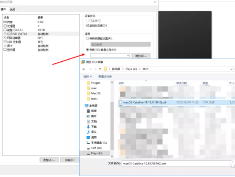235x177 pixels.
Task: Select the use physical drive radio button
Action: (x=87, y=38)
